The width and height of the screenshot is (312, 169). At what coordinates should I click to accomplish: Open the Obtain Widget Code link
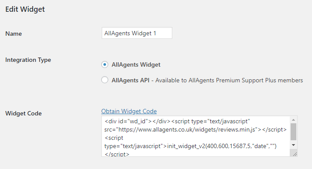point(129,111)
